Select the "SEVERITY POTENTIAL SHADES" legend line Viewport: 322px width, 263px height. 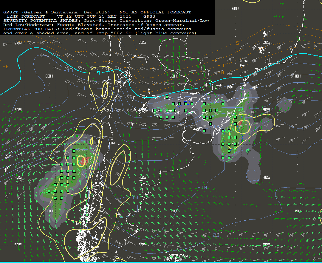point(106,21)
